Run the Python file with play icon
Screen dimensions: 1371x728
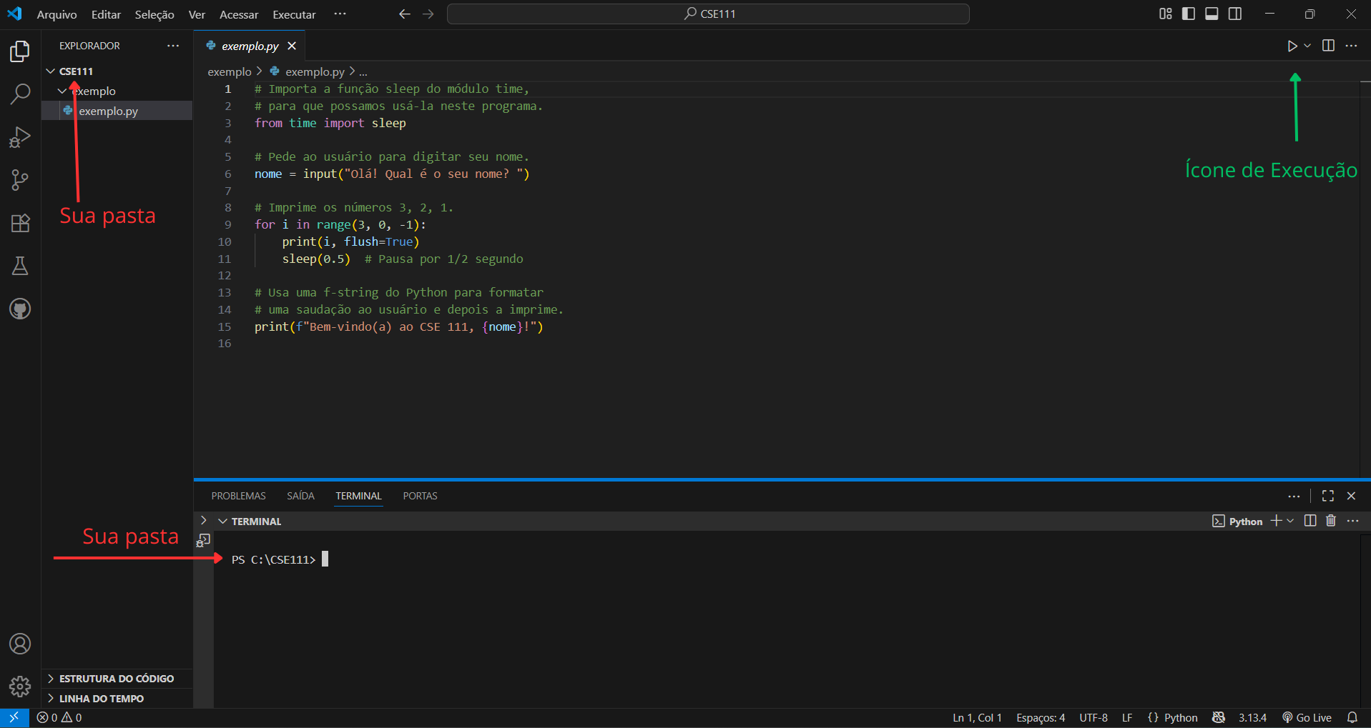coord(1292,46)
